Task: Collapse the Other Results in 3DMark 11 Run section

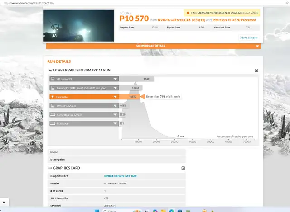Action: click(x=256, y=71)
